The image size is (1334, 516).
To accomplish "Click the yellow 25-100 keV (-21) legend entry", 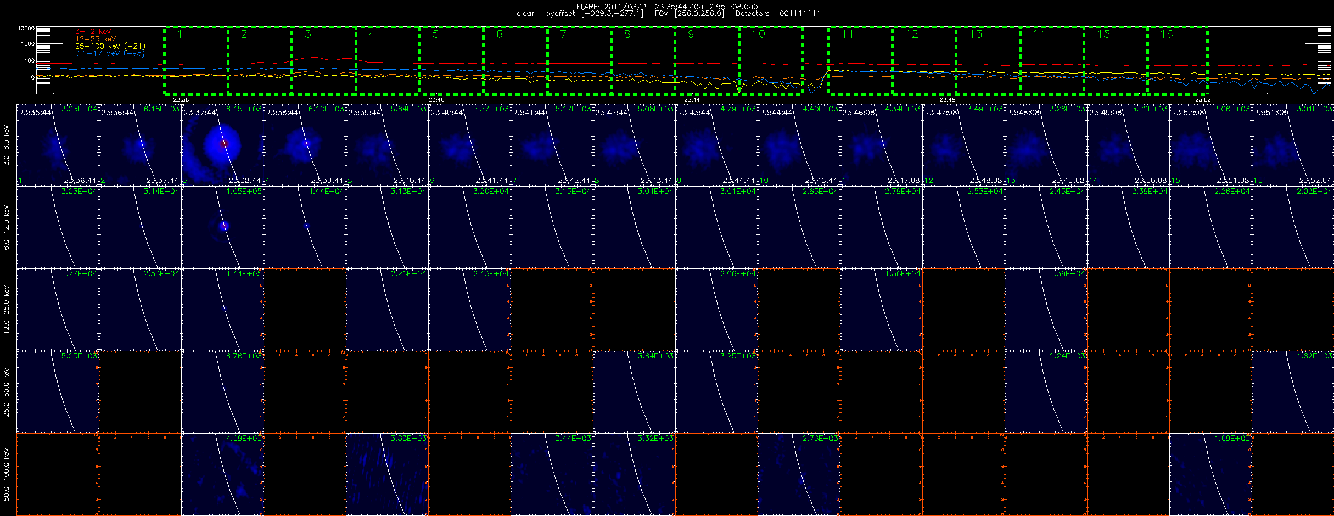I will click(x=110, y=46).
